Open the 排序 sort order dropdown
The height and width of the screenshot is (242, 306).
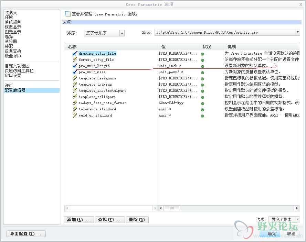[122, 33]
